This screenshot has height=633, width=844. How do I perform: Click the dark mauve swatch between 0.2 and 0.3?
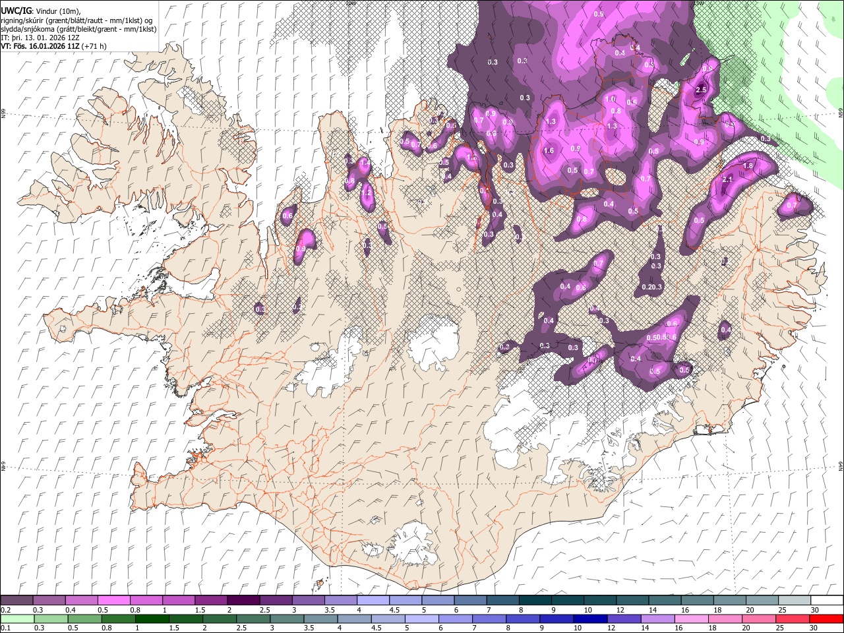(x=17, y=601)
